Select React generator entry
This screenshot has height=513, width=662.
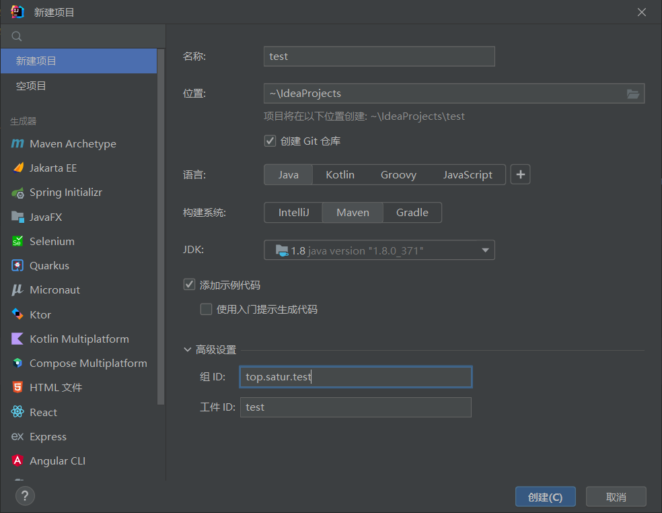(x=79, y=411)
